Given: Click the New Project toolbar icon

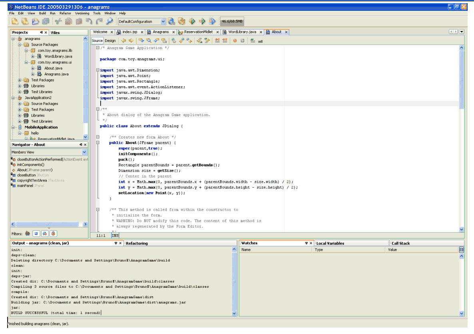Looking at the screenshot, I should point(25,22).
